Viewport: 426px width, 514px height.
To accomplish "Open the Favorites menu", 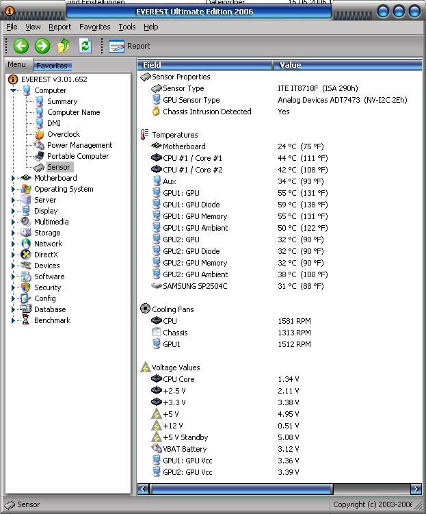I will 94,27.
